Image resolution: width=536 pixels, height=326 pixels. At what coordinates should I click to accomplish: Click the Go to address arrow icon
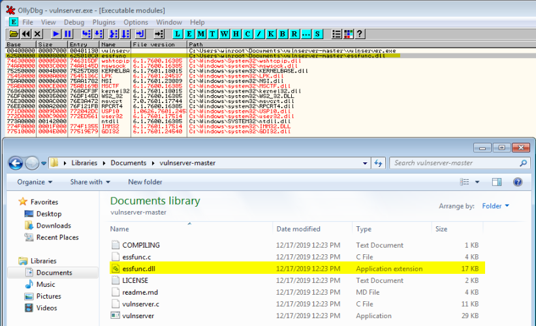pos(159,34)
